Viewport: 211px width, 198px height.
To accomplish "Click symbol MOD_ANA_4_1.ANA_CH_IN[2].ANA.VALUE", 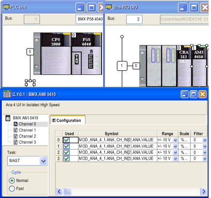I will [116, 152].
